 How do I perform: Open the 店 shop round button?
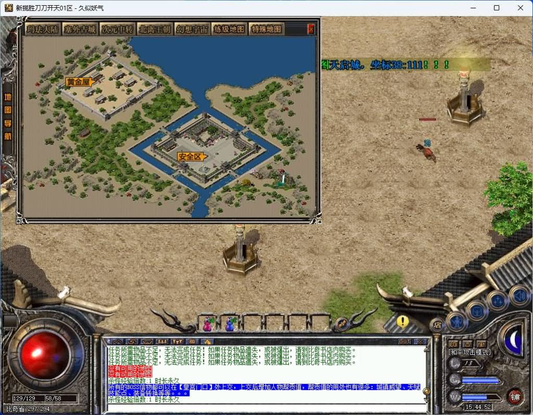click(437, 325)
